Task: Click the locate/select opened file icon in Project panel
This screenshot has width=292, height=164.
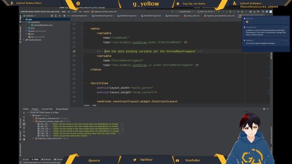Action: coord(52,16)
